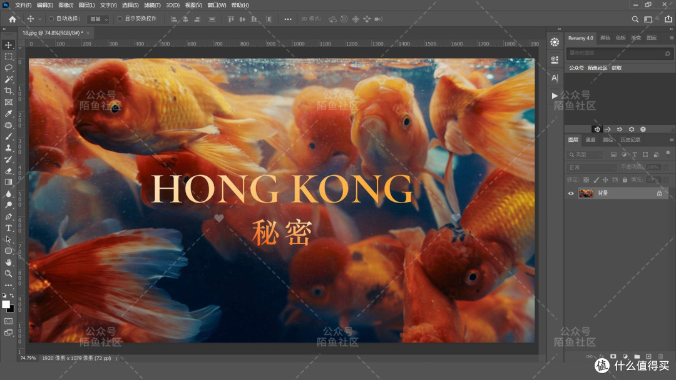676x380 pixels.
Task: Select the Brush tool
Action: click(8, 136)
